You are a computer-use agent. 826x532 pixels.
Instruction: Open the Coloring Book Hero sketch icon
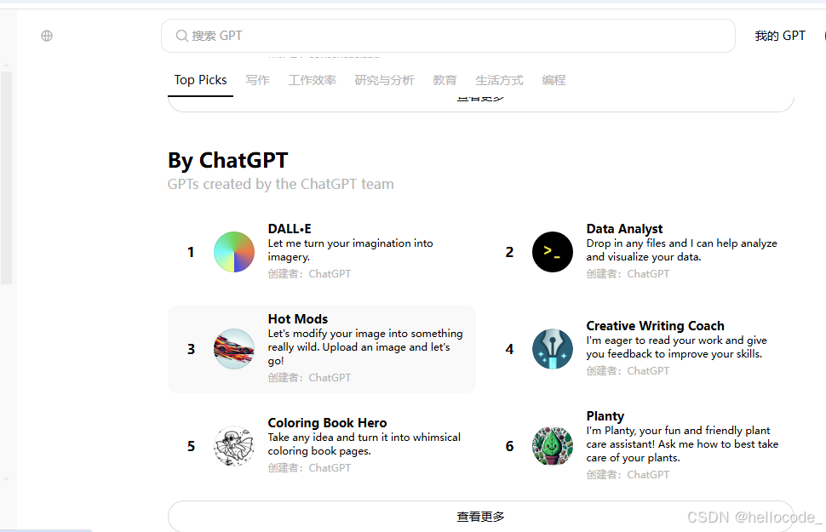pyautogui.click(x=234, y=446)
